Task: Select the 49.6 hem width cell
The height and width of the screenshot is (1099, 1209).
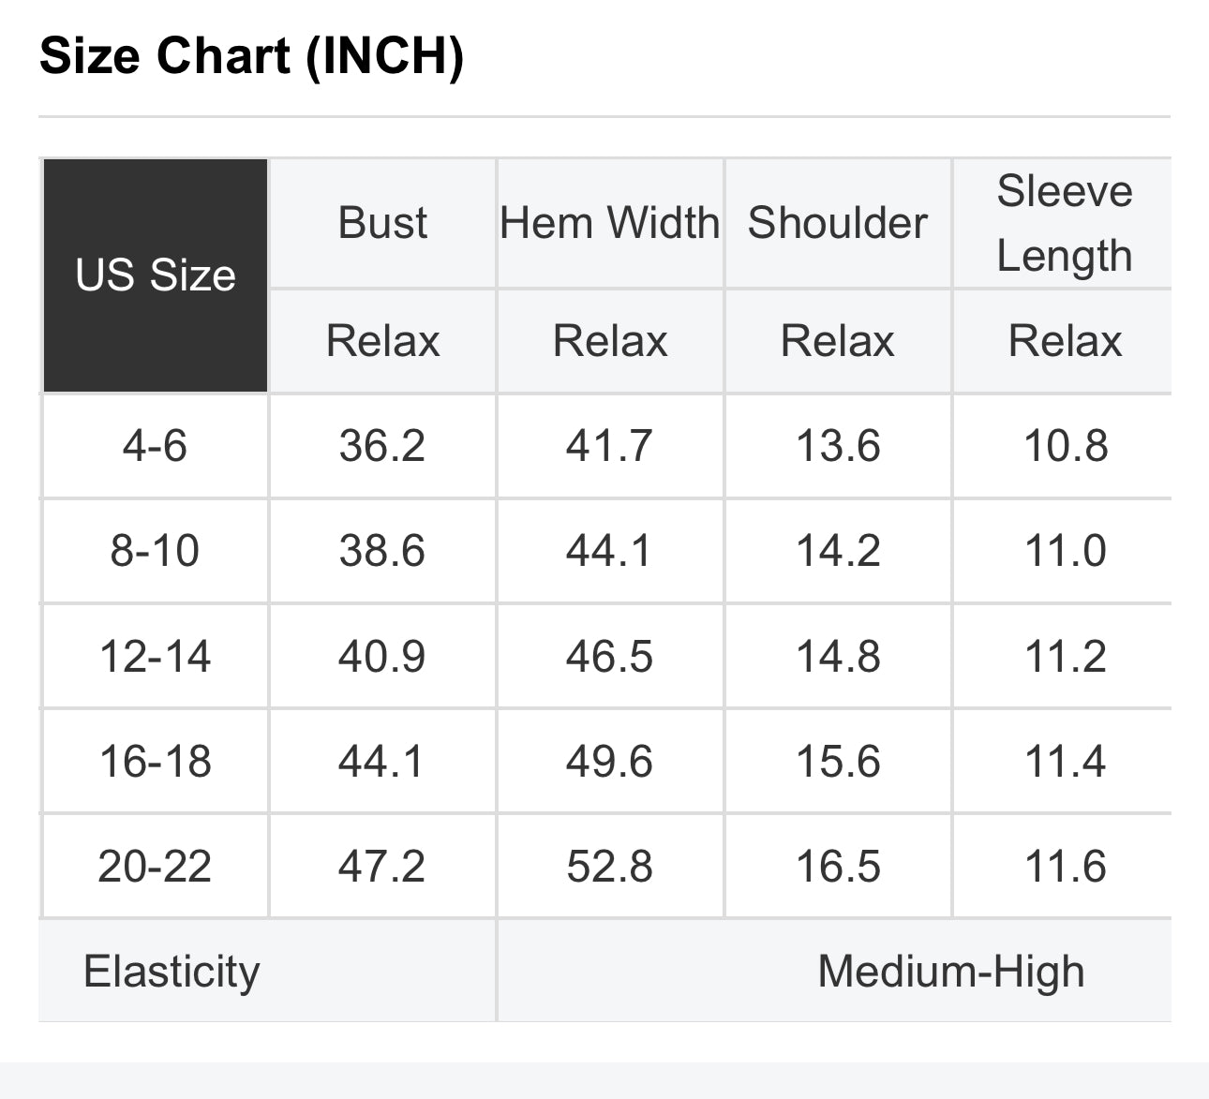Action: tap(610, 761)
